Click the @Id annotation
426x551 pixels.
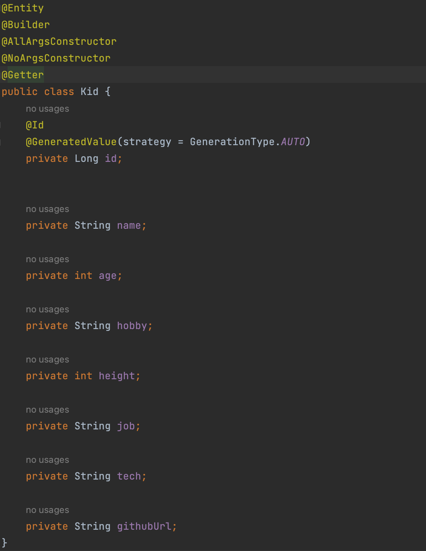(x=35, y=125)
